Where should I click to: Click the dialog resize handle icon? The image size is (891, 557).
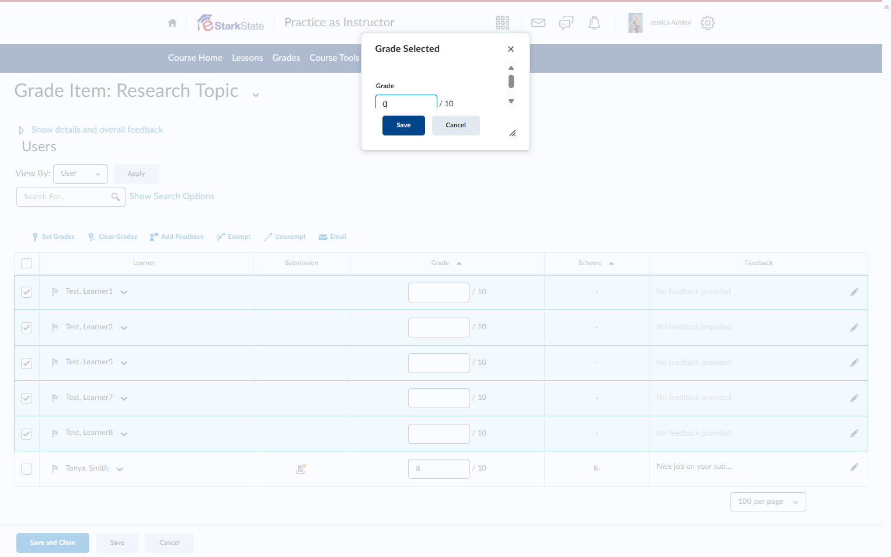point(513,133)
